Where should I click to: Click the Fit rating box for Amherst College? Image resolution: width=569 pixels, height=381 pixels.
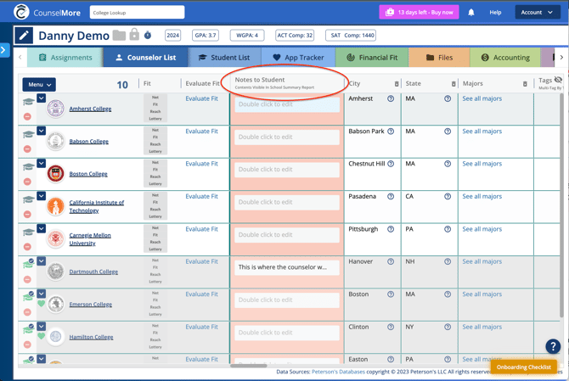tap(155, 108)
